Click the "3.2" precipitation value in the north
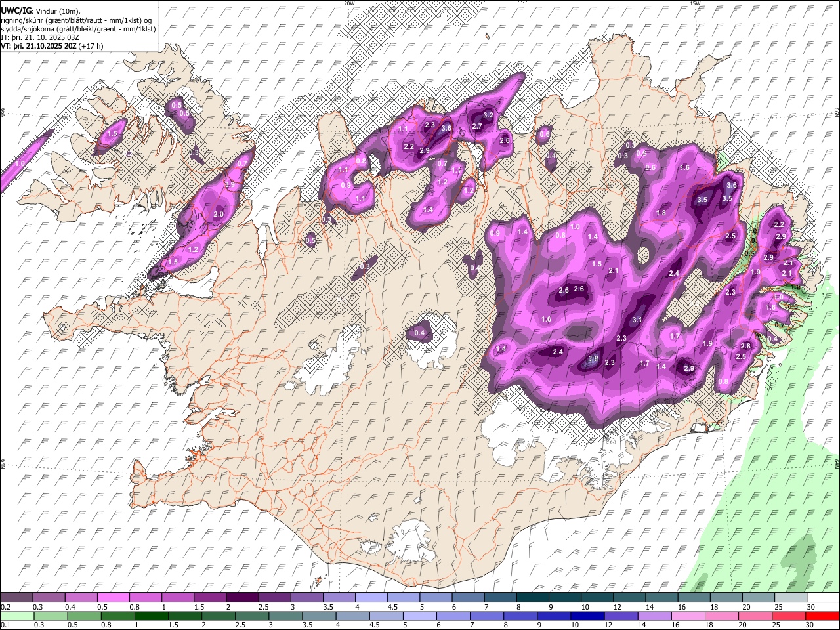The height and width of the screenshot is (630, 840). click(x=488, y=115)
